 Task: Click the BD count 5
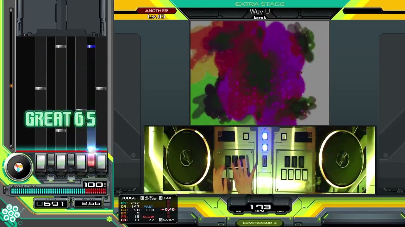(x=138, y=213)
